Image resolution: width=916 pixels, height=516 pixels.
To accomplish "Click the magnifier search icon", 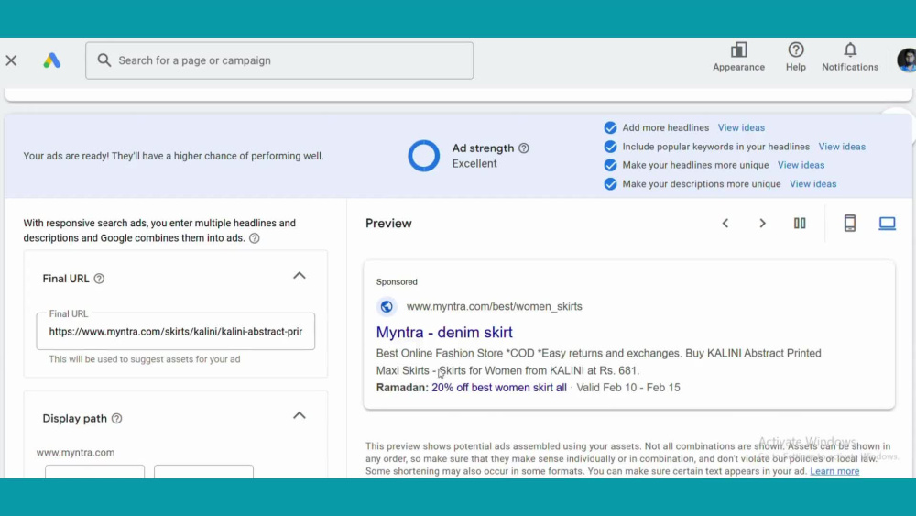I will 104,60.
